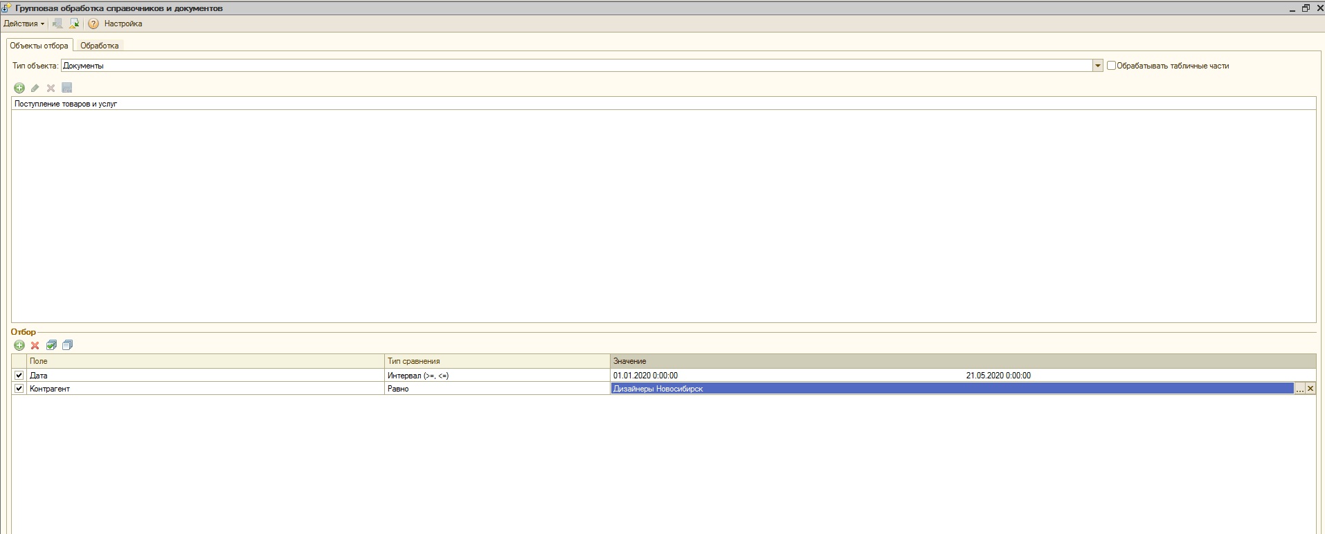This screenshot has height=534, width=1325.
Task: Open the Действия dropdown menu
Action: [24, 24]
